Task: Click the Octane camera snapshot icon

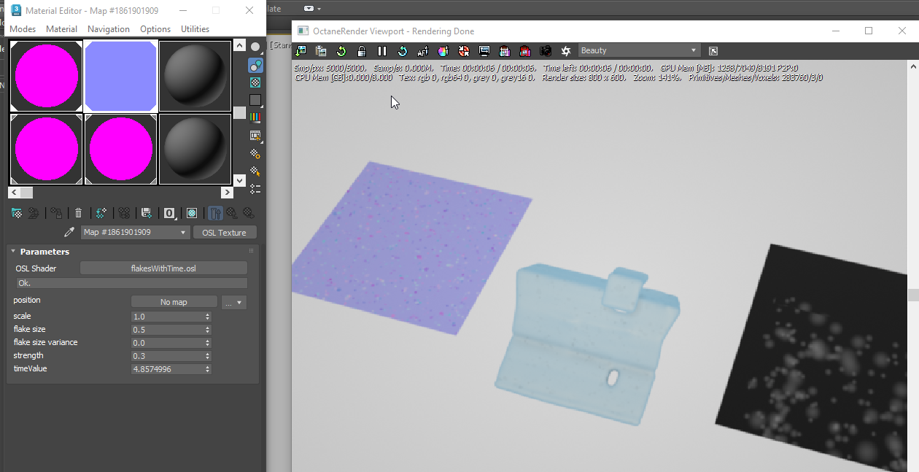Action: (546, 51)
